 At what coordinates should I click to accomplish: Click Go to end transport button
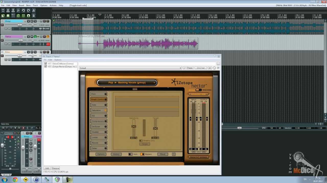point(19,128)
